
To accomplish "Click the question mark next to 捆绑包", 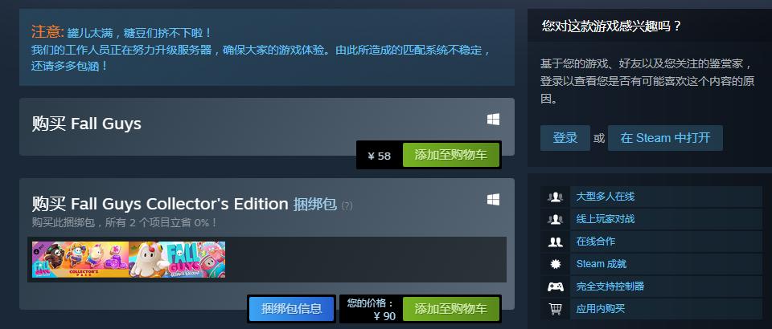I will point(347,205).
